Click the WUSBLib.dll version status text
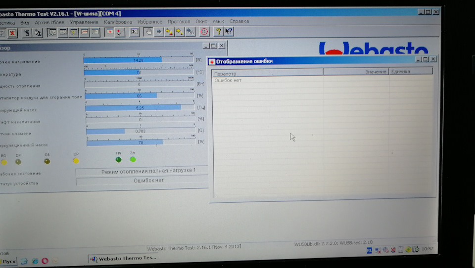475x268 pixels. click(333, 243)
